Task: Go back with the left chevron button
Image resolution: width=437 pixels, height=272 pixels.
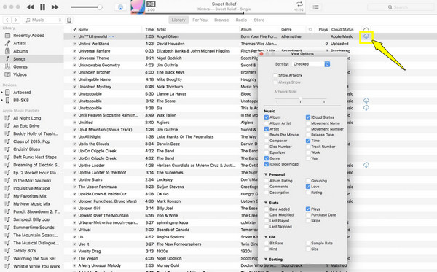Action: (7, 20)
